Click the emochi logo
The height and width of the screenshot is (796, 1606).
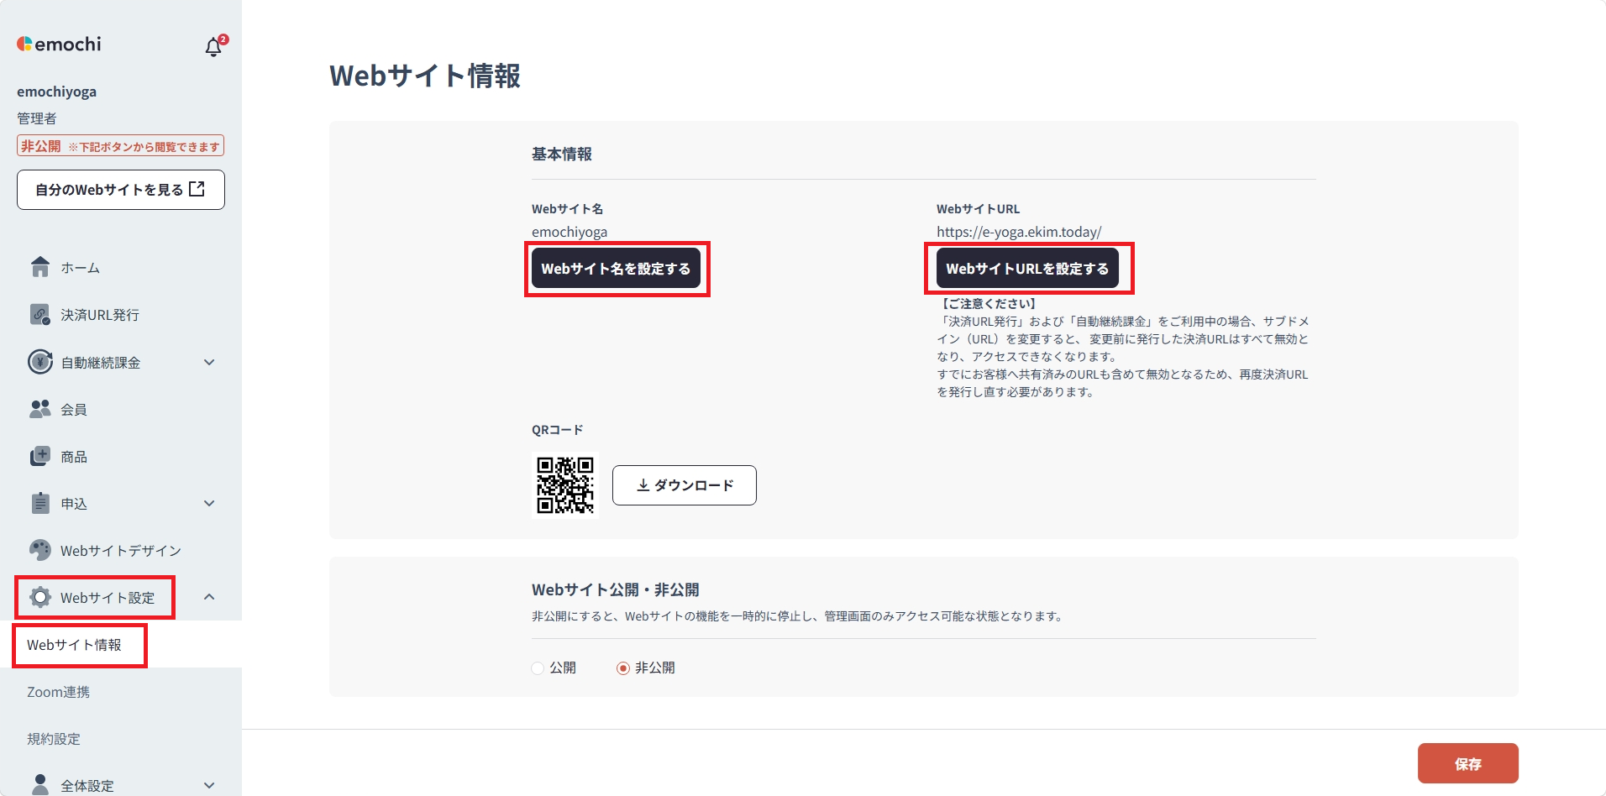pos(59,44)
